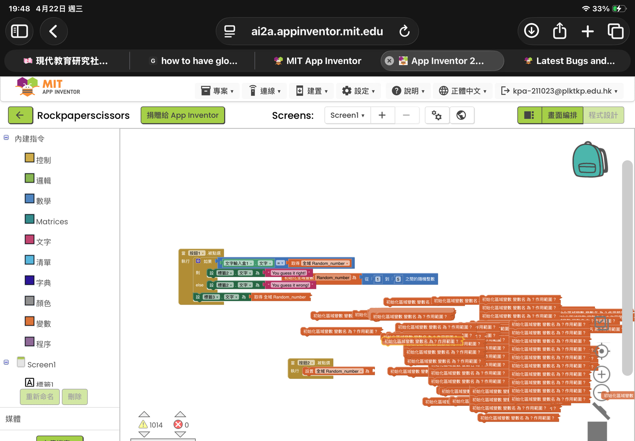
Task: Click the browser download icon
Action: coord(531,31)
